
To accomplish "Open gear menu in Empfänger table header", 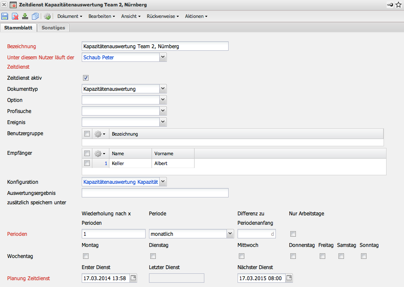I will pyautogui.click(x=100, y=154).
